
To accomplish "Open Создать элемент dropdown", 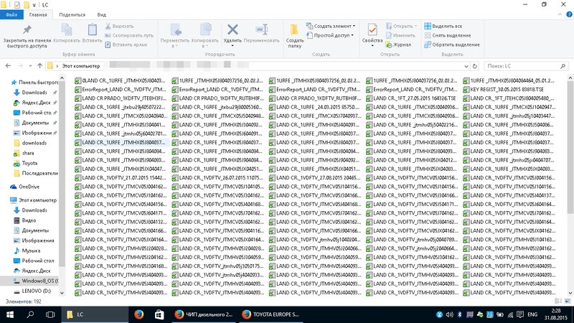I will 331,27.
